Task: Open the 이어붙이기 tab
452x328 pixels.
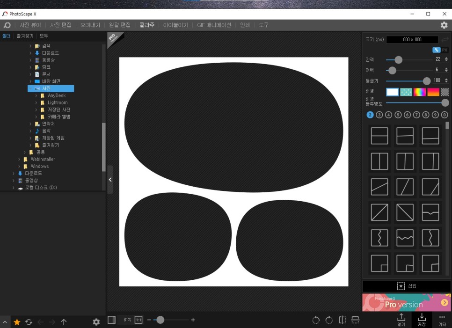Action: click(x=175, y=25)
